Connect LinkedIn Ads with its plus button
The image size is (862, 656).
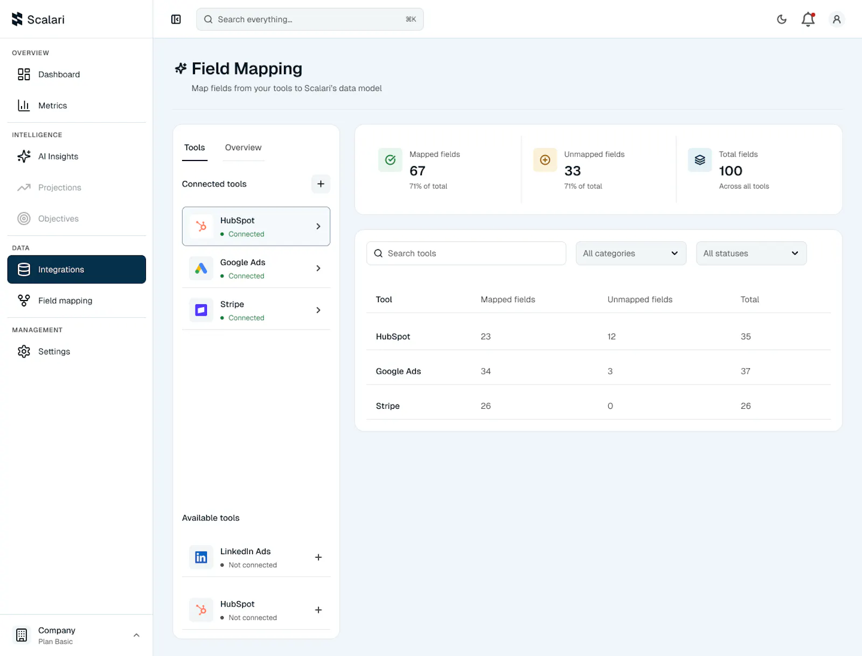coord(318,557)
